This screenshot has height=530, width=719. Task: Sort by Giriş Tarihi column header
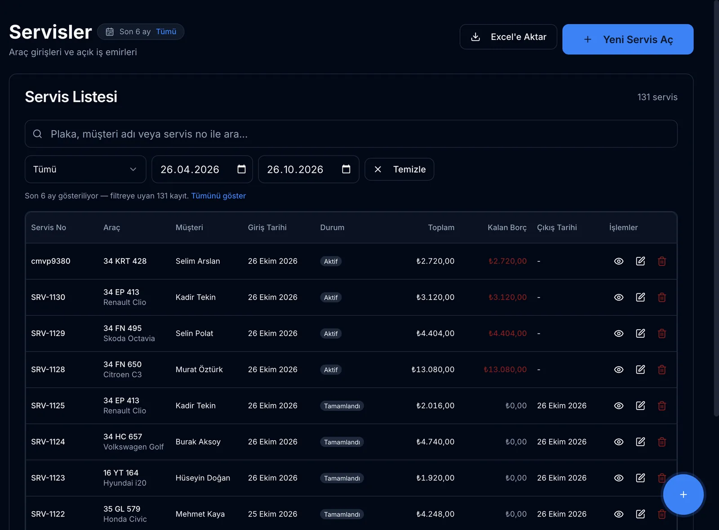tap(267, 228)
